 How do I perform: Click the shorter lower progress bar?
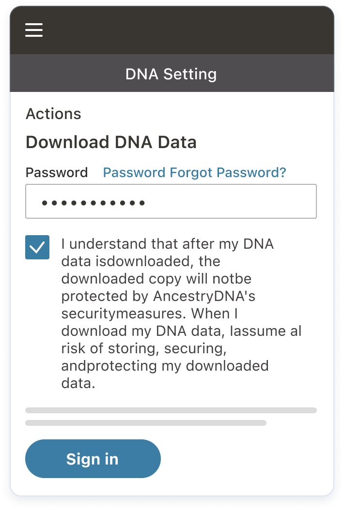click(x=145, y=422)
